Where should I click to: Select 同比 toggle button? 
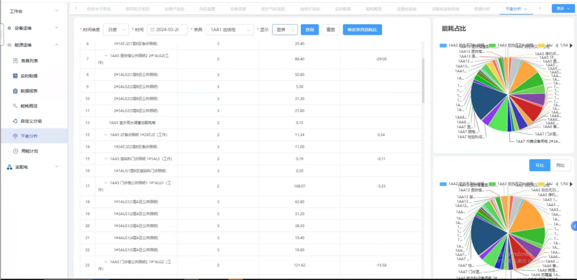pyautogui.click(x=560, y=165)
